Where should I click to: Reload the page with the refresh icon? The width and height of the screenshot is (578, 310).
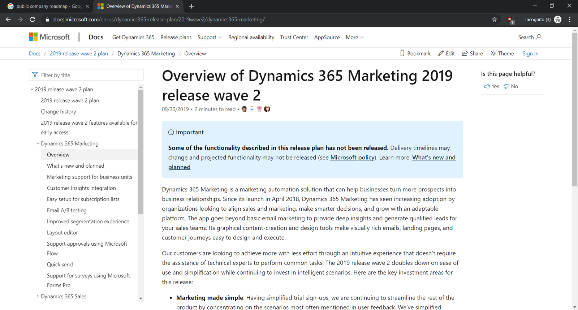33,20
